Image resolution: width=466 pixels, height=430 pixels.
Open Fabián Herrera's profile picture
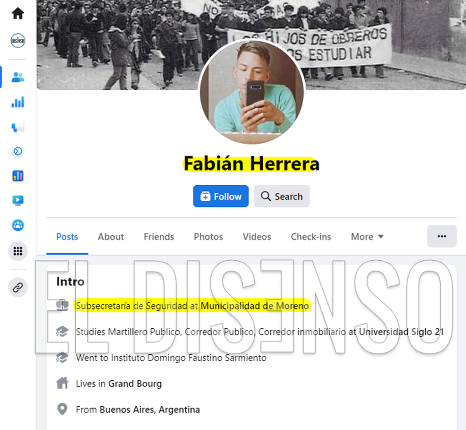[x=252, y=92]
